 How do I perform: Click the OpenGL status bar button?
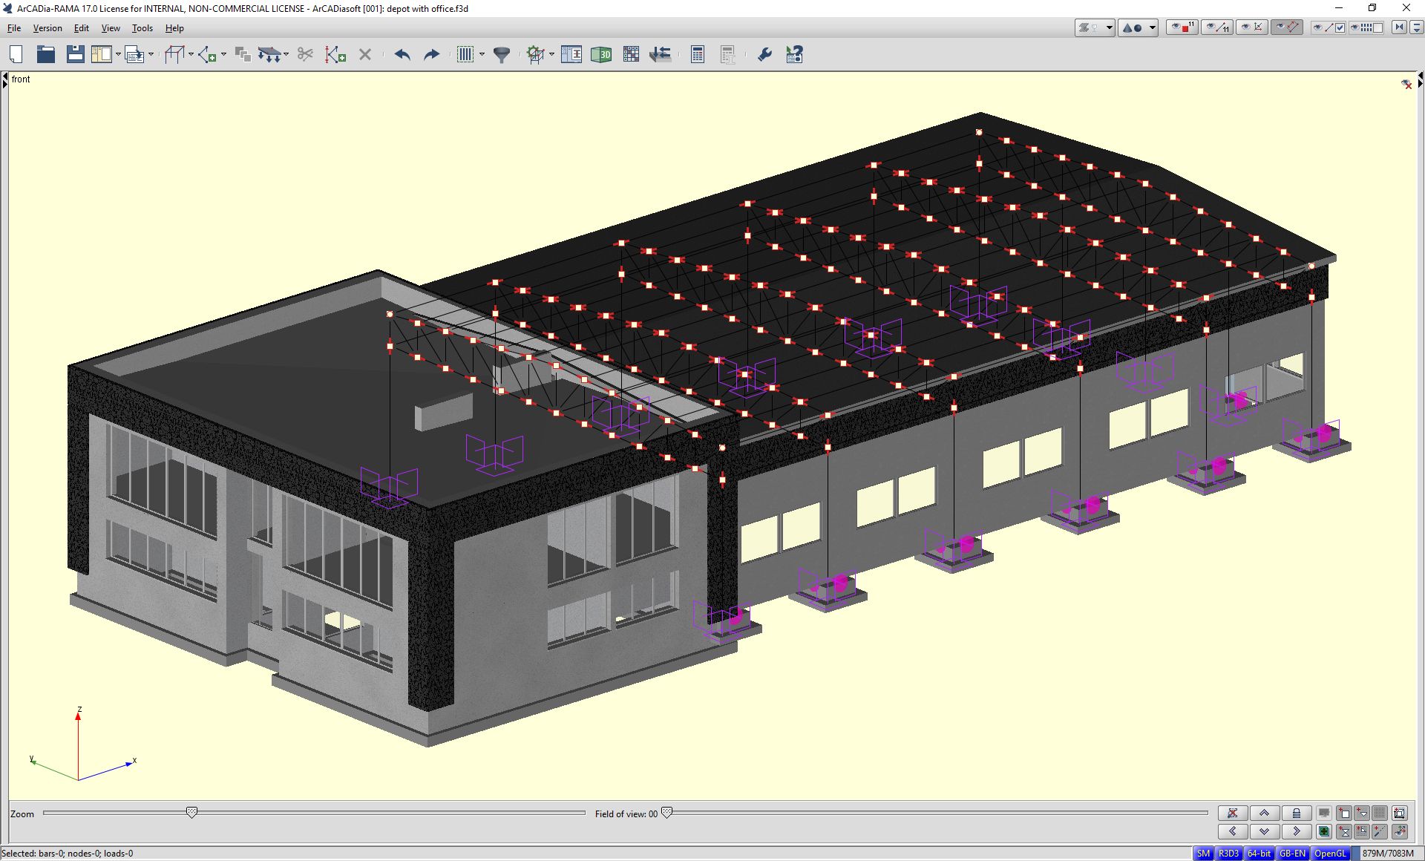click(1330, 854)
